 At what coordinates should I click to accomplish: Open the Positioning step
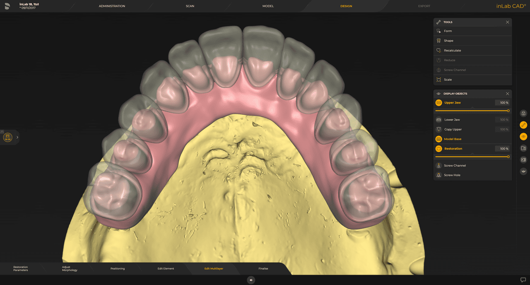(118, 268)
